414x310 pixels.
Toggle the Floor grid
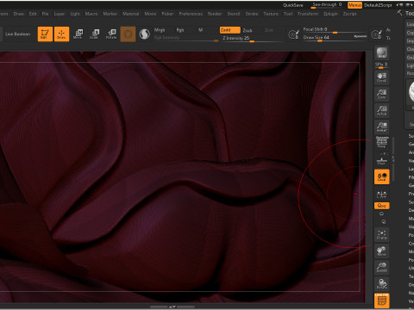pos(381,161)
